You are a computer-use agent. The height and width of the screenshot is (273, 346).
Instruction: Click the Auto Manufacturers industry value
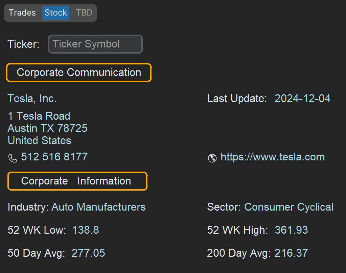pyautogui.click(x=98, y=207)
